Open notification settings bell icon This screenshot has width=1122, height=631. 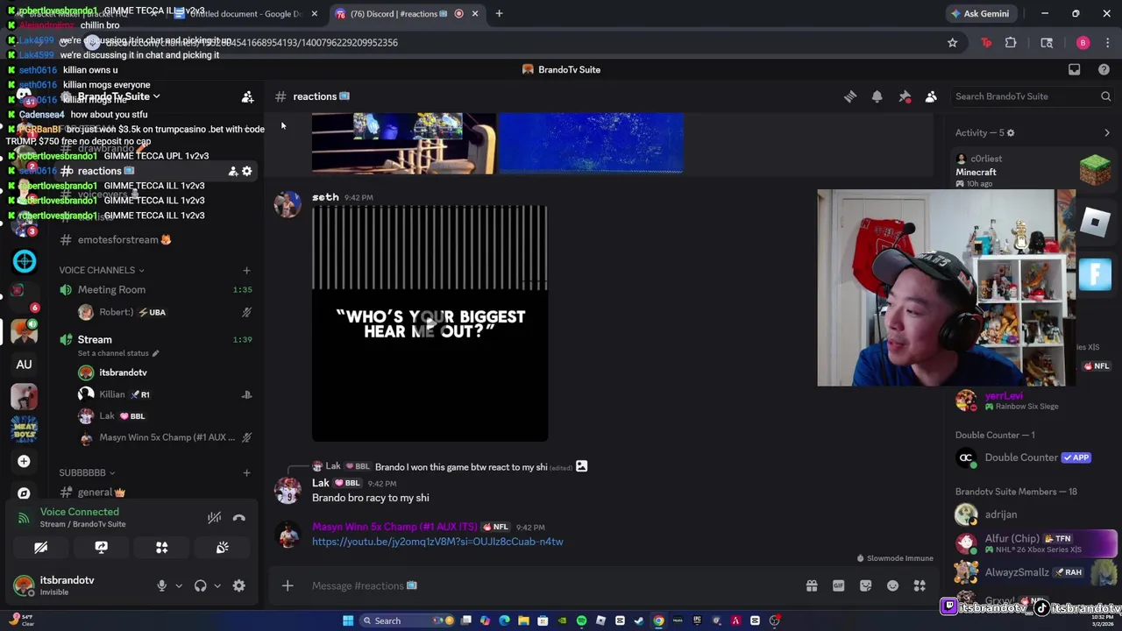point(877,96)
